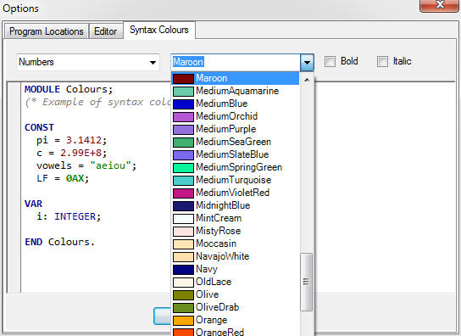Switch to the Program Locations tab
Viewport: 461px width, 336px height.
coord(46,31)
